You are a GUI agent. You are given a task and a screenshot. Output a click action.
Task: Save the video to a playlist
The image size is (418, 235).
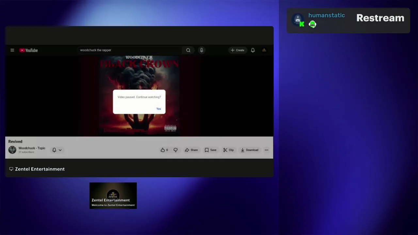point(211,150)
